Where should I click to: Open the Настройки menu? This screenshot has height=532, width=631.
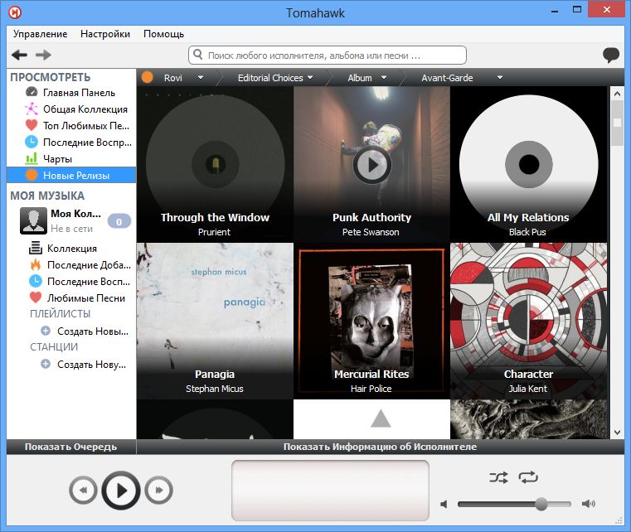coord(105,34)
